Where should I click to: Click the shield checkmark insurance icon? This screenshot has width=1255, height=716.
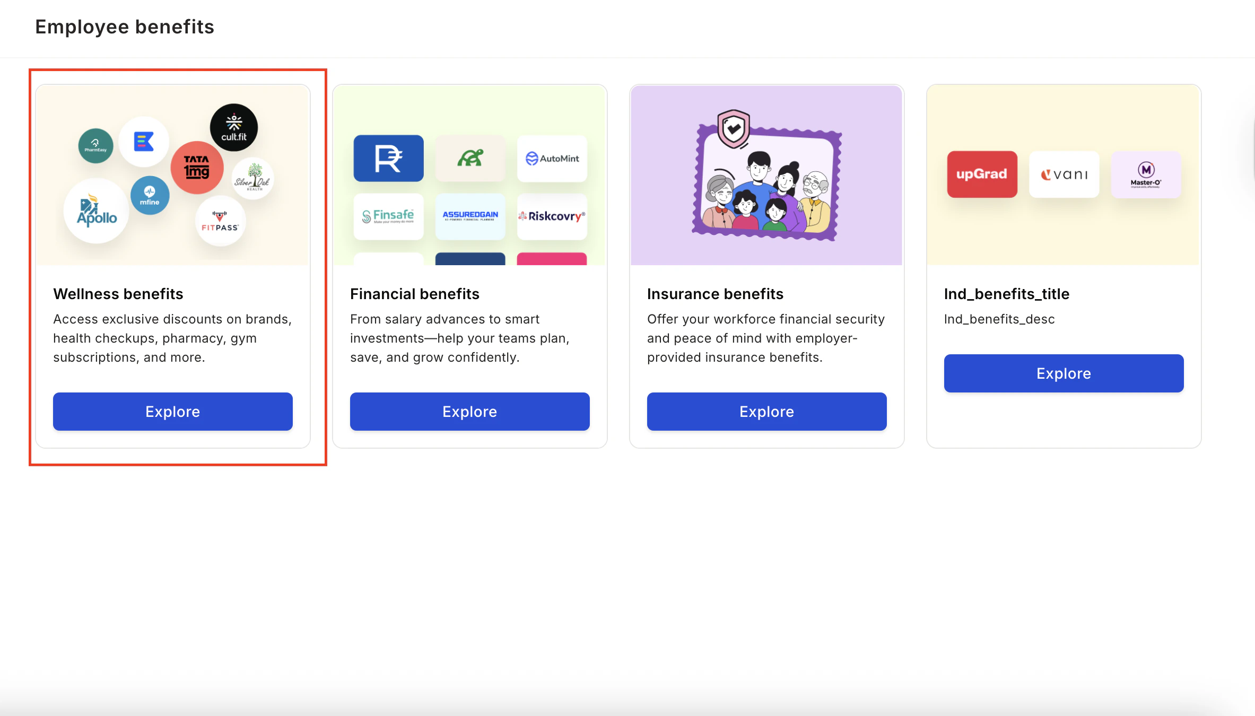[x=734, y=129]
